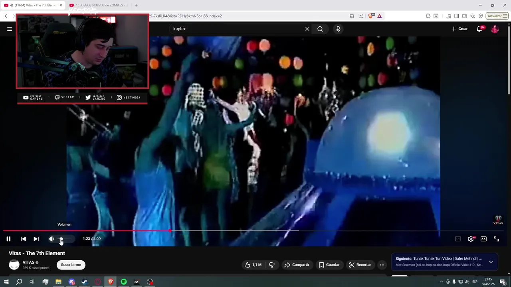Dislike the video
The height and width of the screenshot is (287, 511).
pyautogui.click(x=272, y=265)
